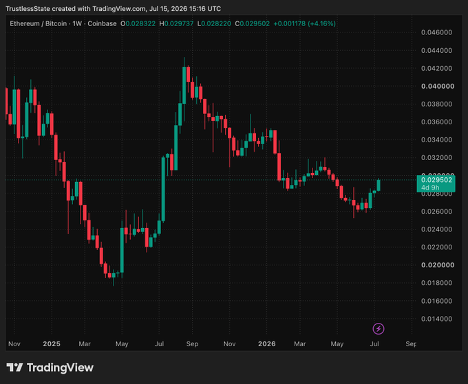Click the 0.034000 price axis label
Image resolution: width=468 pixels, height=384 pixels.
click(436, 139)
